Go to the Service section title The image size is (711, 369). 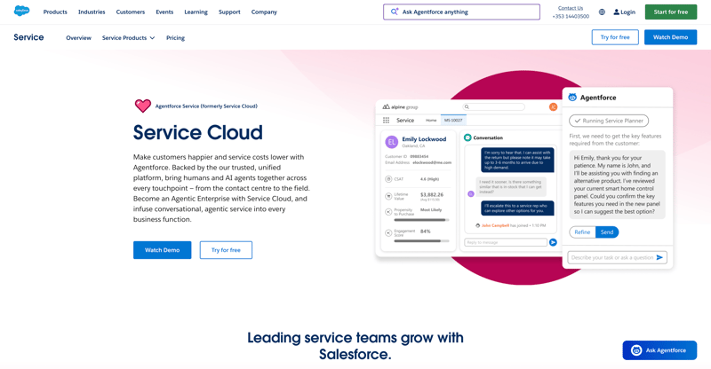[28, 37]
